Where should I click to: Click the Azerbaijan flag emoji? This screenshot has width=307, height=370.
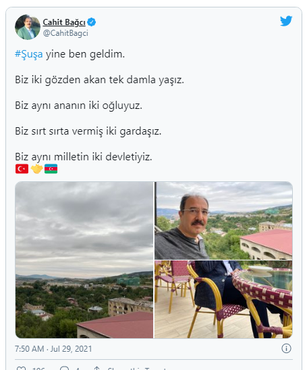(51, 168)
